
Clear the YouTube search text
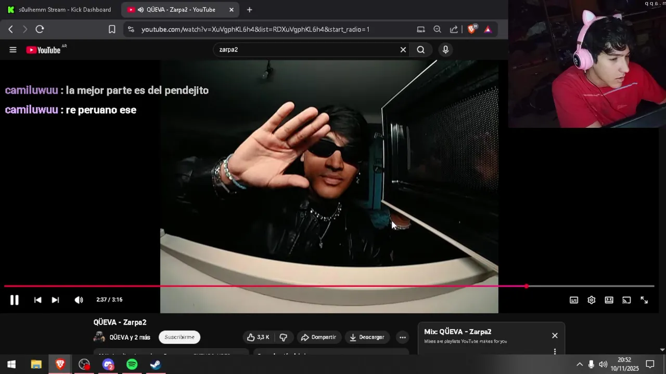click(403, 50)
